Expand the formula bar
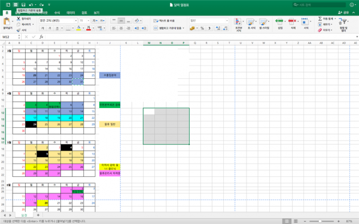 coord(357,36)
